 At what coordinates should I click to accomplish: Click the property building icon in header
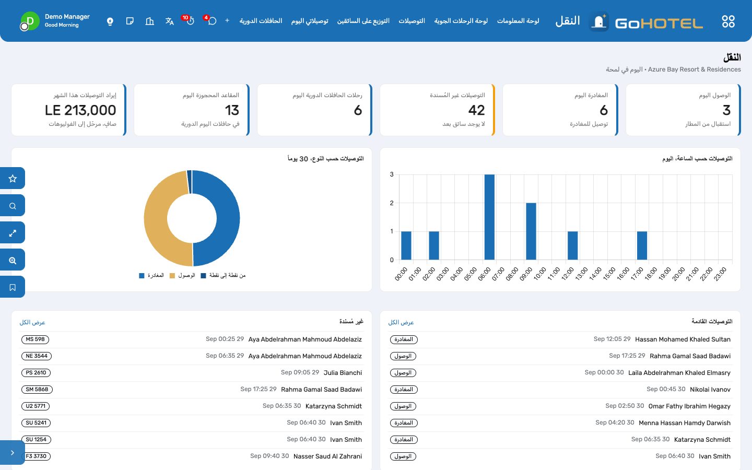pos(150,21)
